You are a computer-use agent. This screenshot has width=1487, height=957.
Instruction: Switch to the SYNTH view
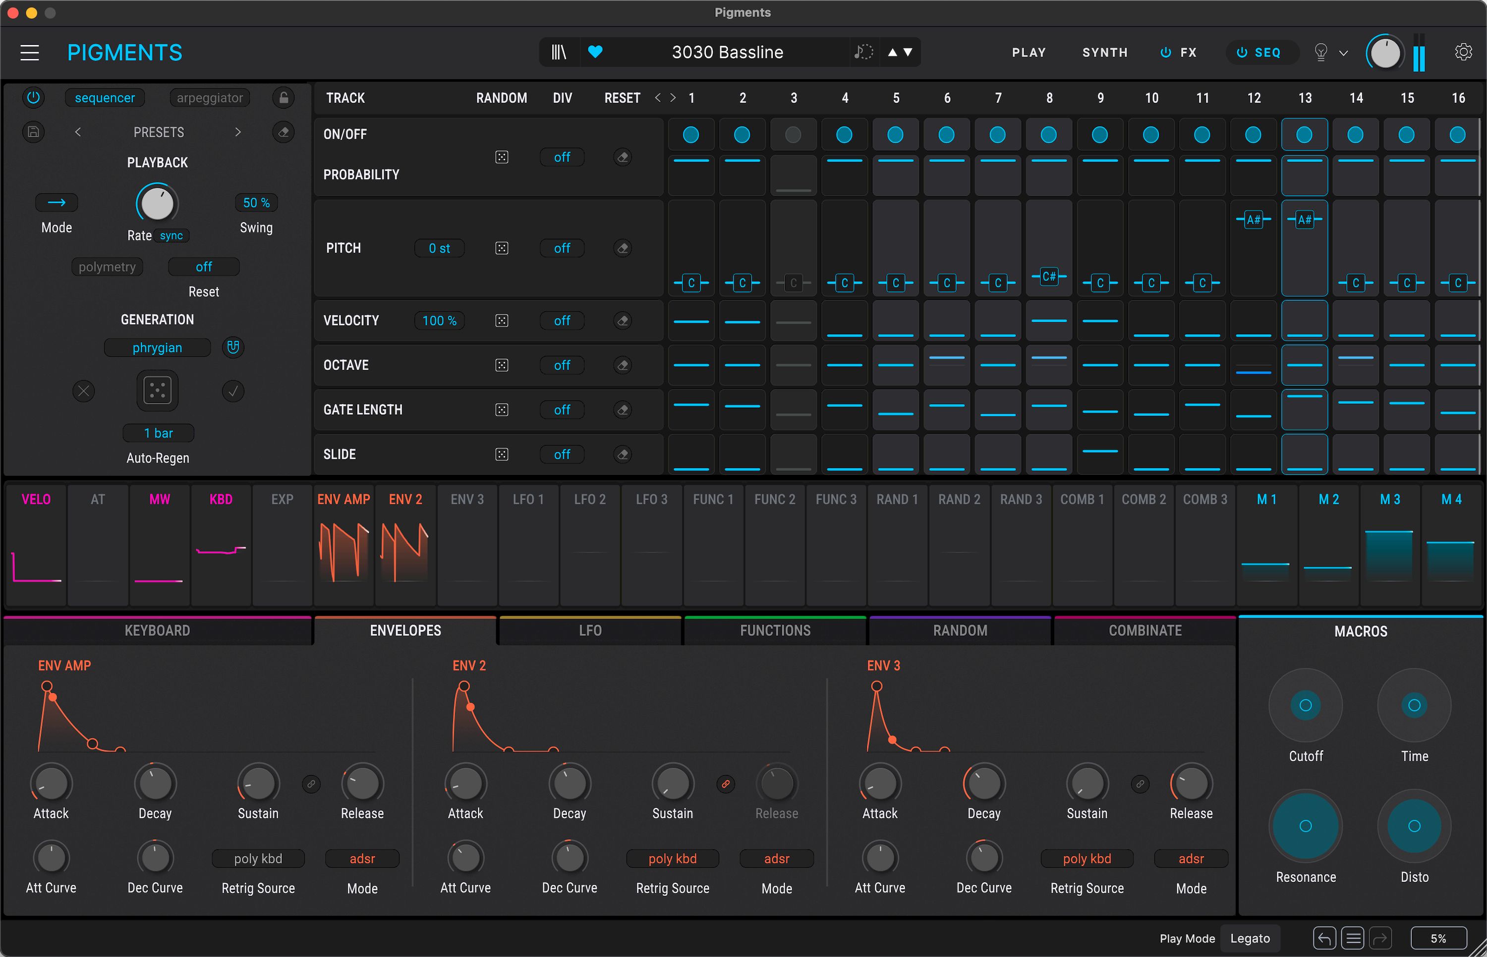[1105, 53]
